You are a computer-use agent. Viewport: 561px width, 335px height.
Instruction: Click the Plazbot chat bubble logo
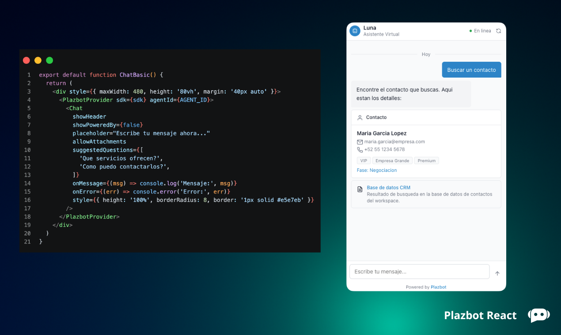(539, 315)
